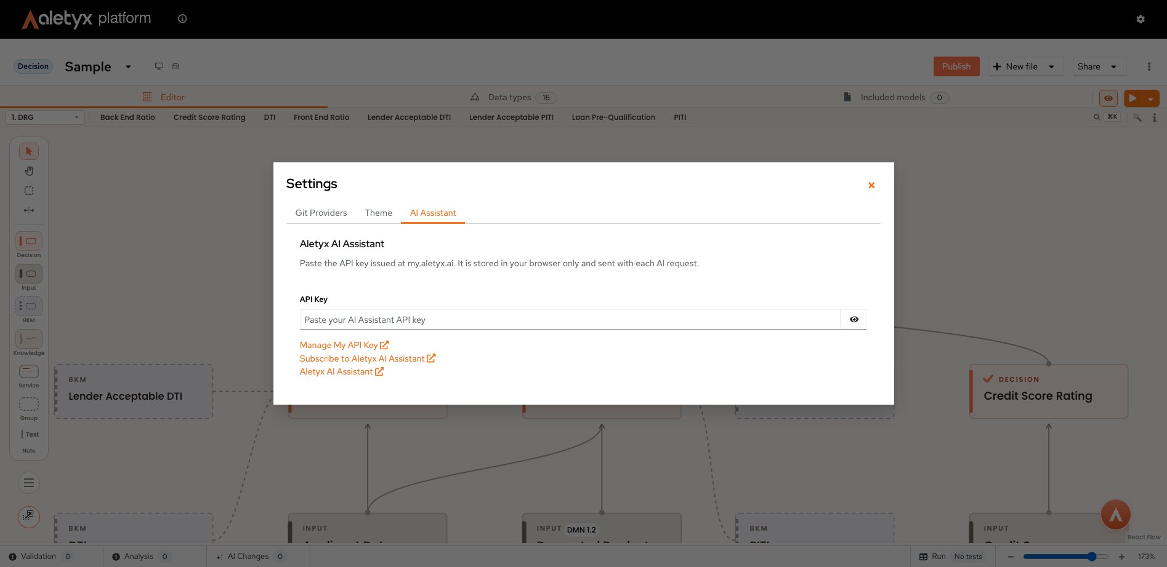
Task: Click the Credit Score Rating decision node
Action: pyautogui.click(x=1049, y=391)
